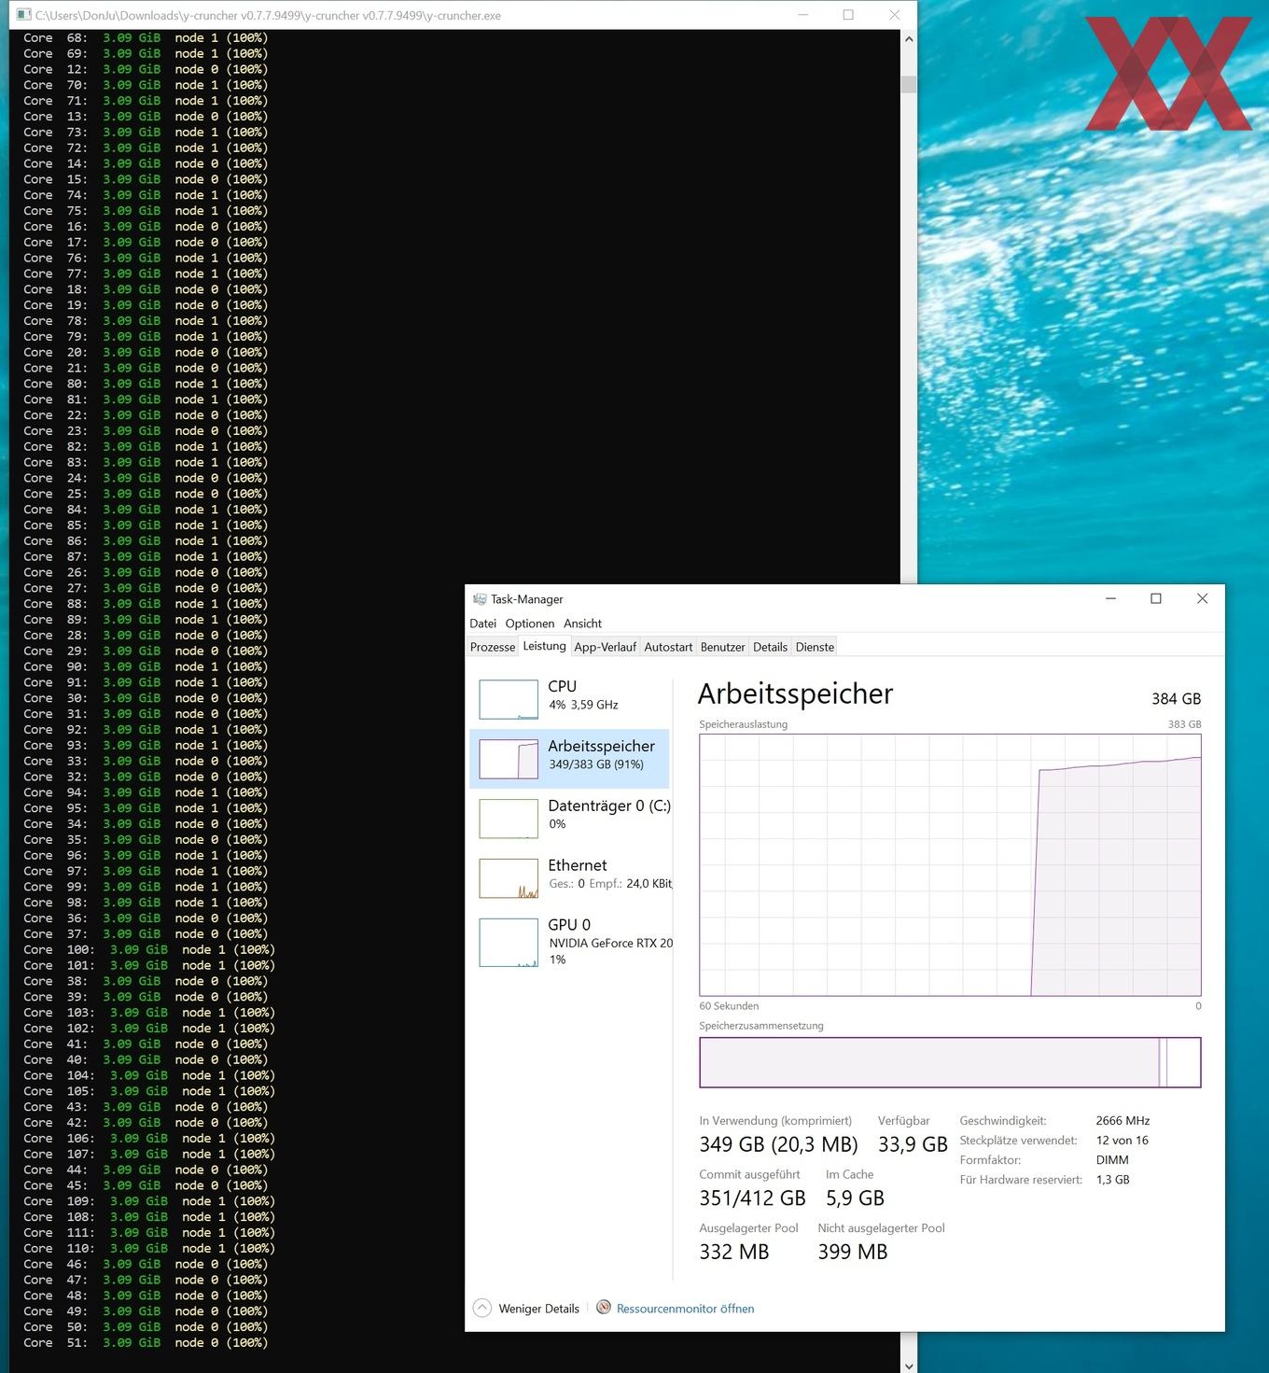The width and height of the screenshot is (1269, 1373).
Task: Click the Weniger Details collapse arrow icon
Action: click(x=482, y=1308)
